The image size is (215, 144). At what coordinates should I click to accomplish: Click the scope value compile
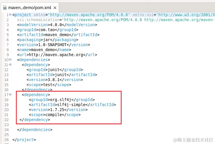click(x=54, y=115)
